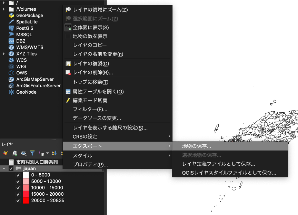This screenshot has width=298, height=215.
Task: Click the WMS/WMTS globe icon
Action: (11, 47)
